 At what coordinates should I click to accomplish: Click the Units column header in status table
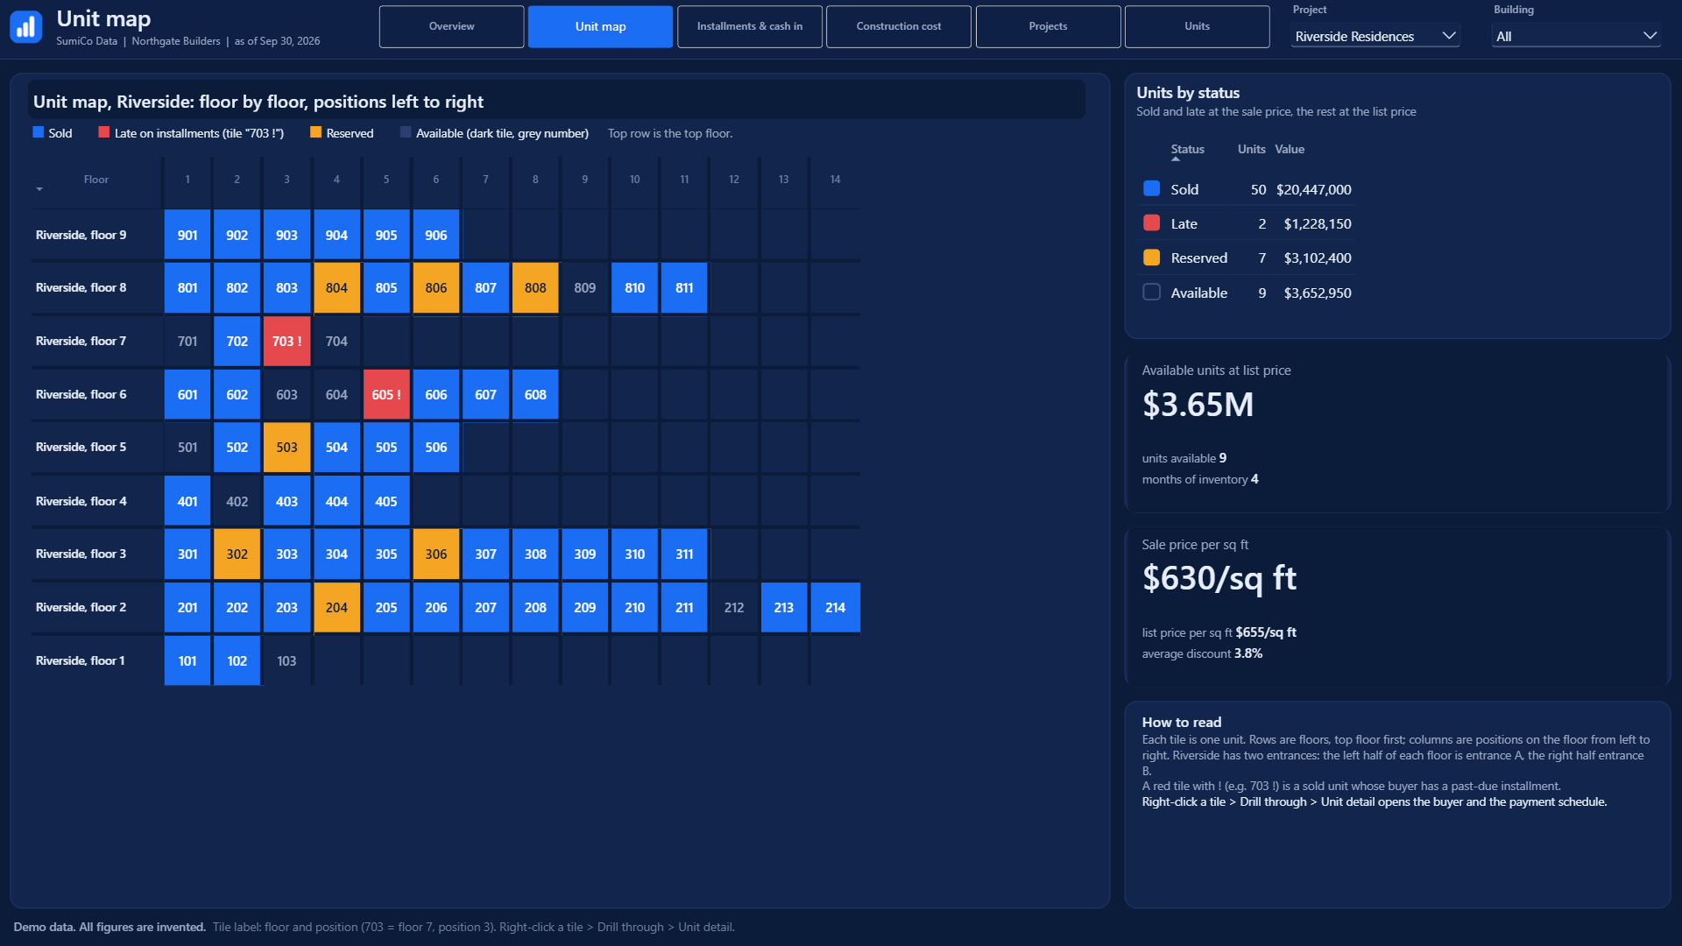click(x=1251, y=150)
